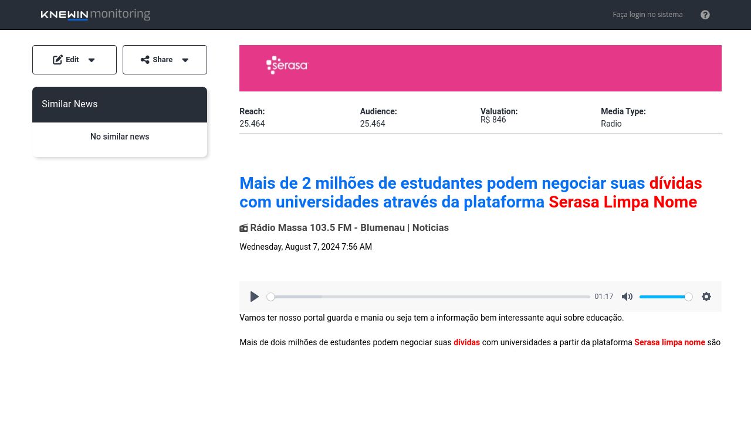751x422 pixels.
Task: Click the 'No similar news' message
Action: coord(120,137)
